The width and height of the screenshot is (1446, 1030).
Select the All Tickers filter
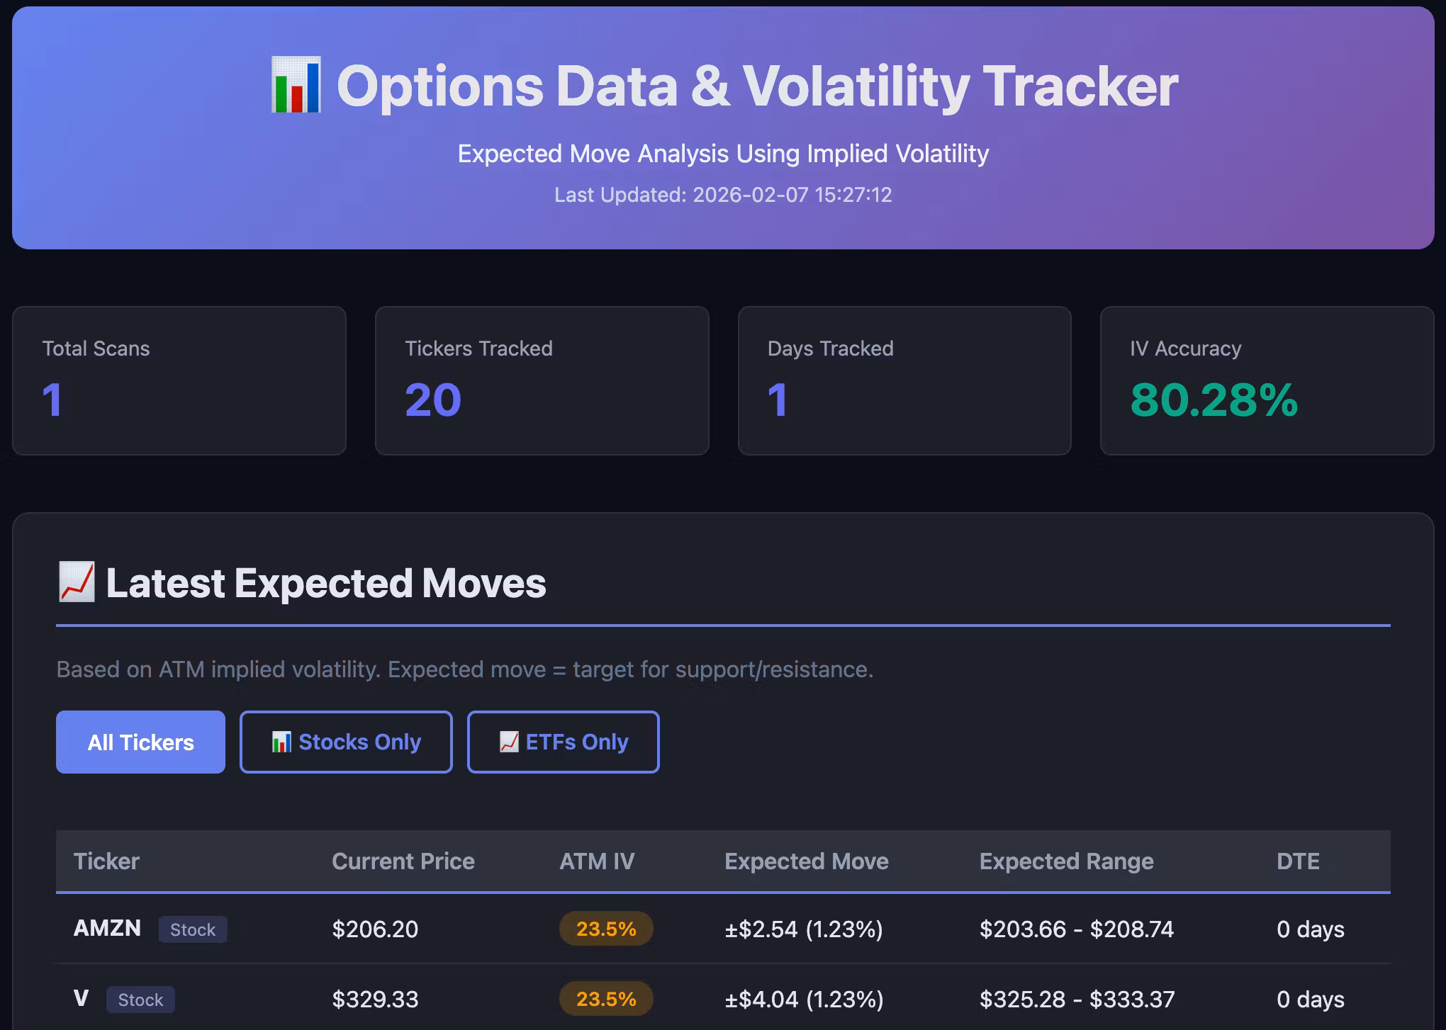140,742
